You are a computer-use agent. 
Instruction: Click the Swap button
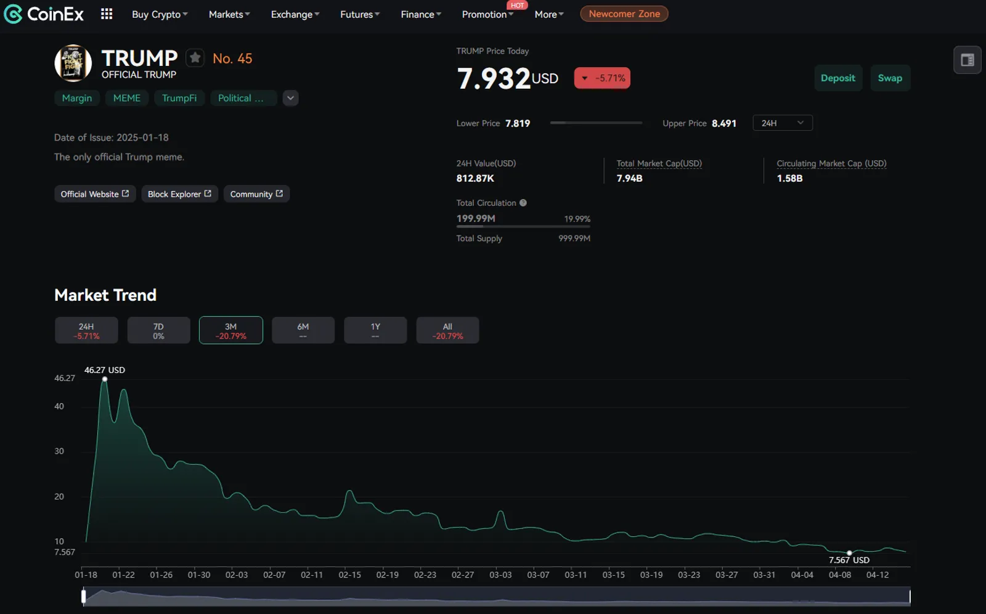(x=890, y=78)
